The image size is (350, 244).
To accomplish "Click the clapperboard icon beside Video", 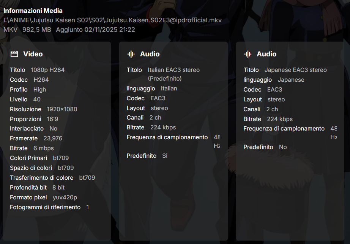I will click(x=14, y=54).
